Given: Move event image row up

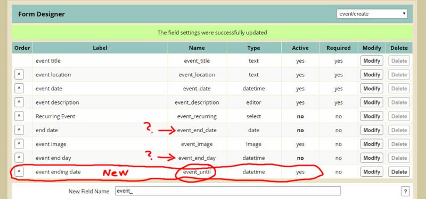Looking at the screenshot, I should [x=19, y=144].
